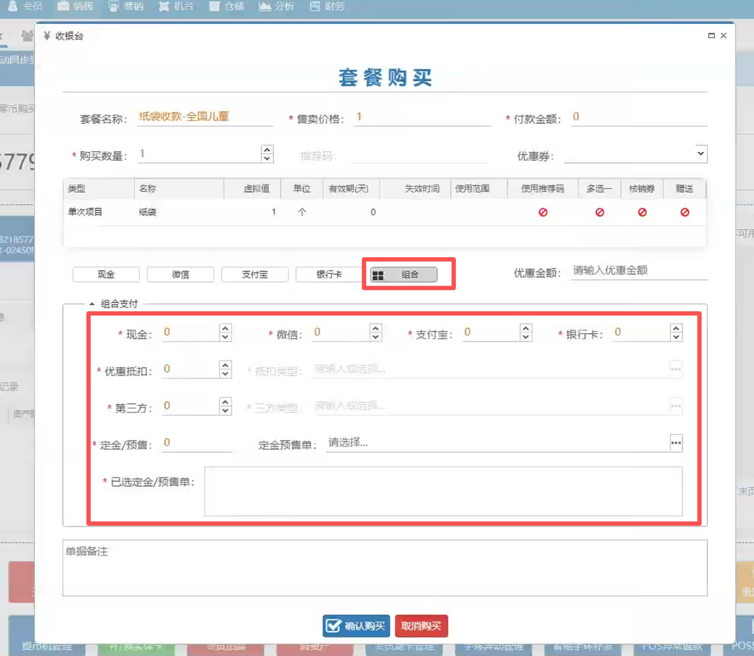
Task: Click the 赠送 prohibited icon in row
Action: coord(684,213)
